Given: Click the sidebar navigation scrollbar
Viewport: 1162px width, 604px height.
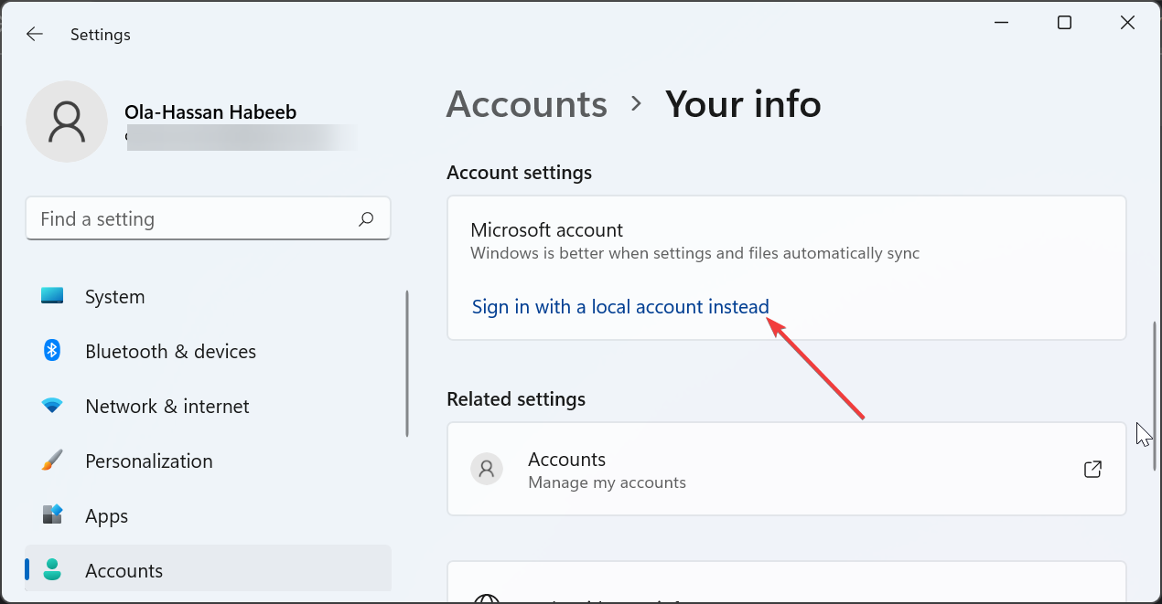Looking at the screenshot, I should [407, 364].
